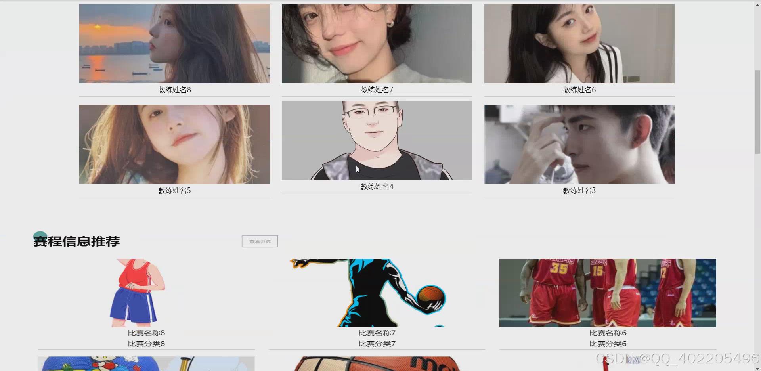761x371 pixels.
Task: Select the 赛程信息推荐 section heading
Action: point(76,241)
